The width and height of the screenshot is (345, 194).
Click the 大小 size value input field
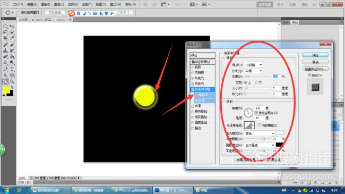[x=277, y=88]
